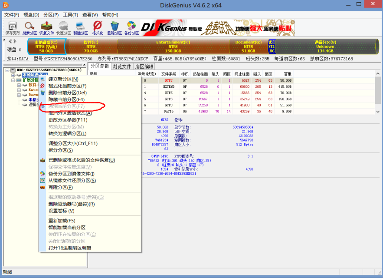Click the 格式化 (format) toolbar icon
383x278 pixels.
coord(98,27)
